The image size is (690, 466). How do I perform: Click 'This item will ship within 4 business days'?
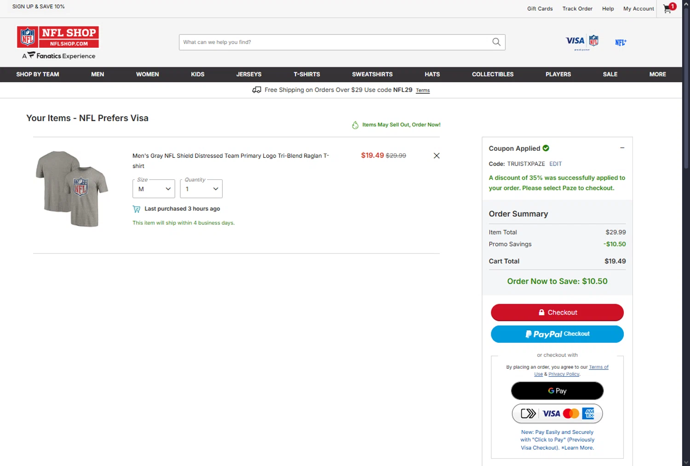184,223
